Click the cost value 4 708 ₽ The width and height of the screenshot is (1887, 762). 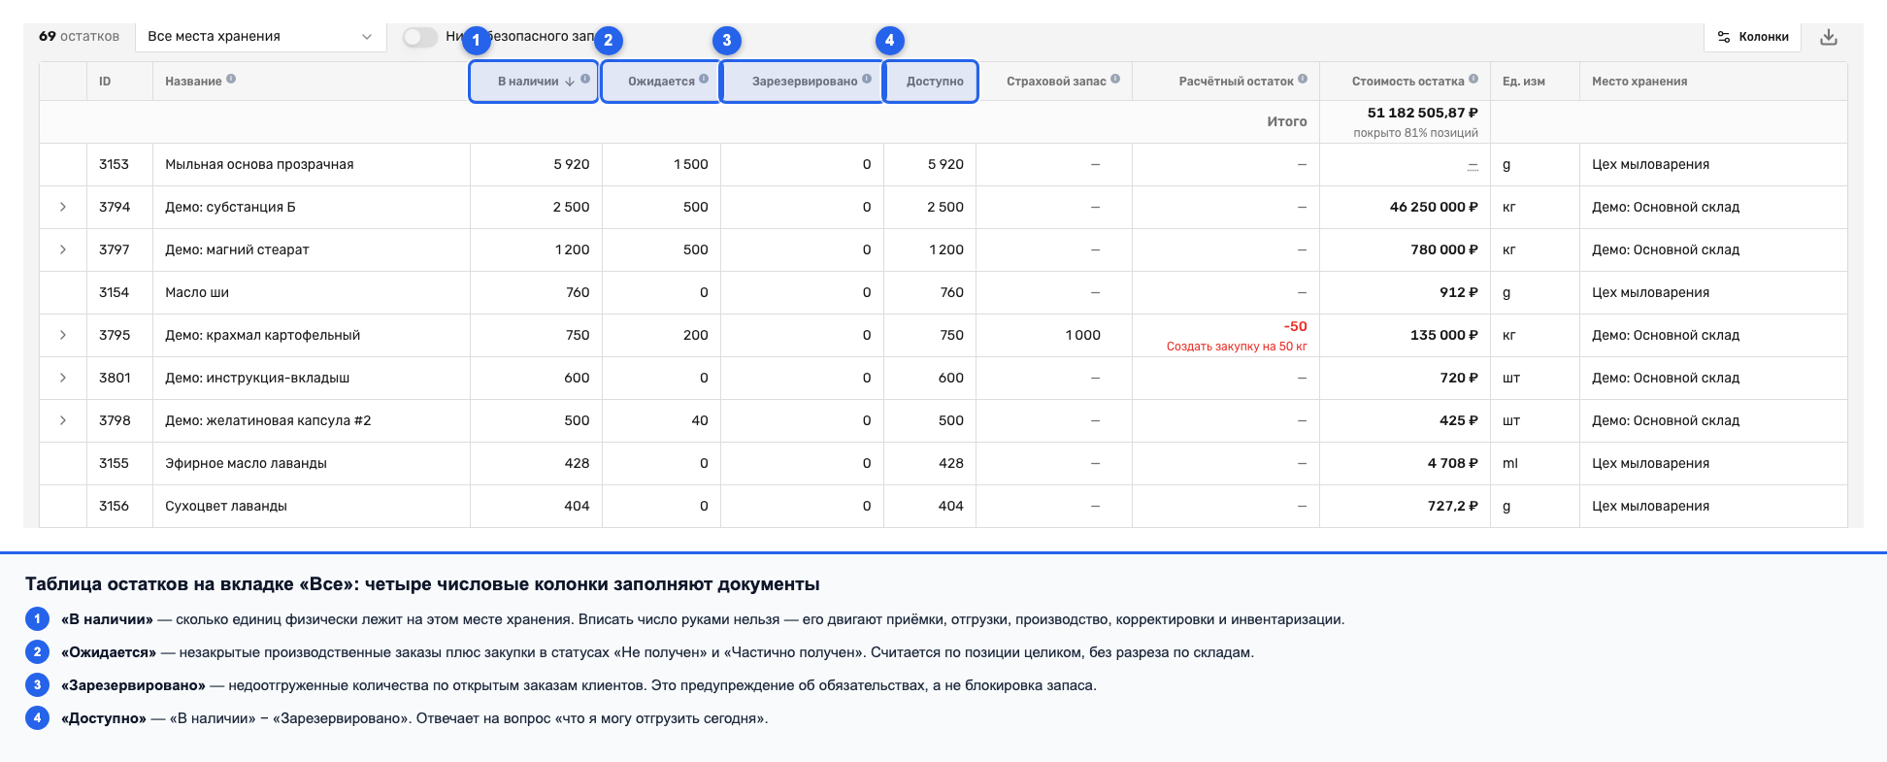click(1453, 463)
